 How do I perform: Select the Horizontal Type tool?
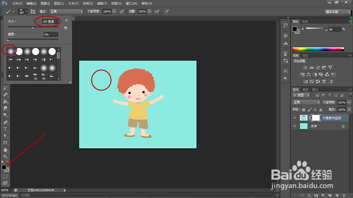pos(5,129)
